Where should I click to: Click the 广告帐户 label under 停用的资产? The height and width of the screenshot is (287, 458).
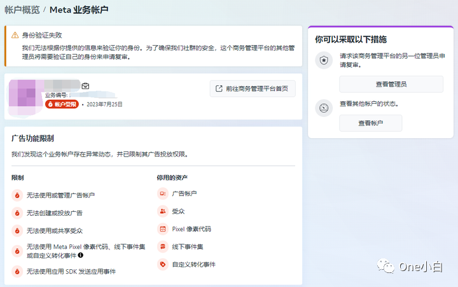(184, 193)
